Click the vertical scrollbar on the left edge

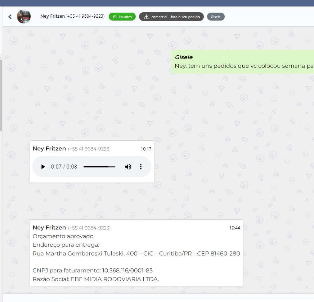click(x=1, y=94)
